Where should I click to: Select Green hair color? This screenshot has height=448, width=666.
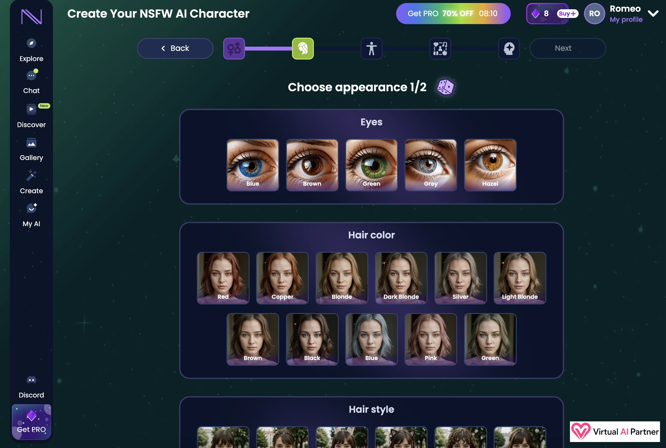[490, 339]
